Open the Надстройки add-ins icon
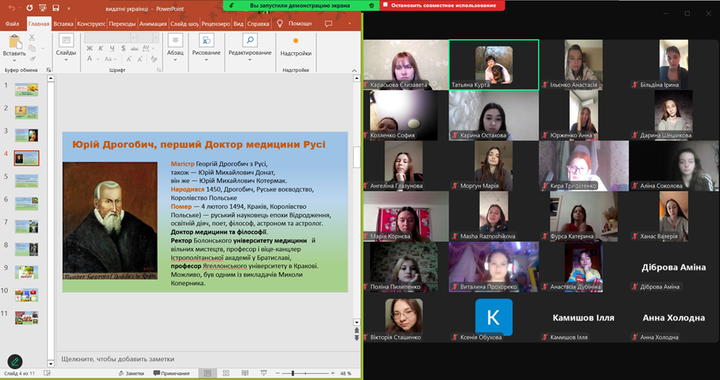This screenshot has height=380, width=720. [296, 41]
